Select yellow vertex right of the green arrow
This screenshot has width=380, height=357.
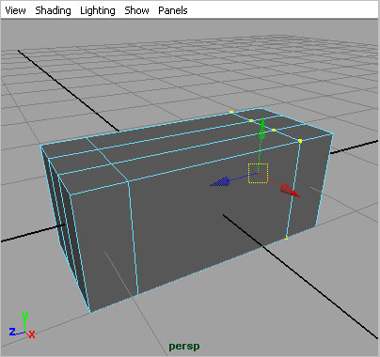point(274,130)
